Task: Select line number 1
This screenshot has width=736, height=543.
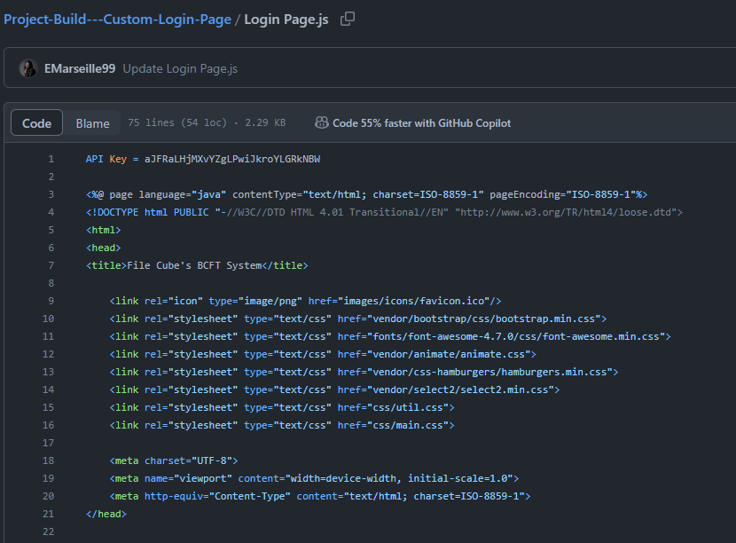Action: click(51, 159)
